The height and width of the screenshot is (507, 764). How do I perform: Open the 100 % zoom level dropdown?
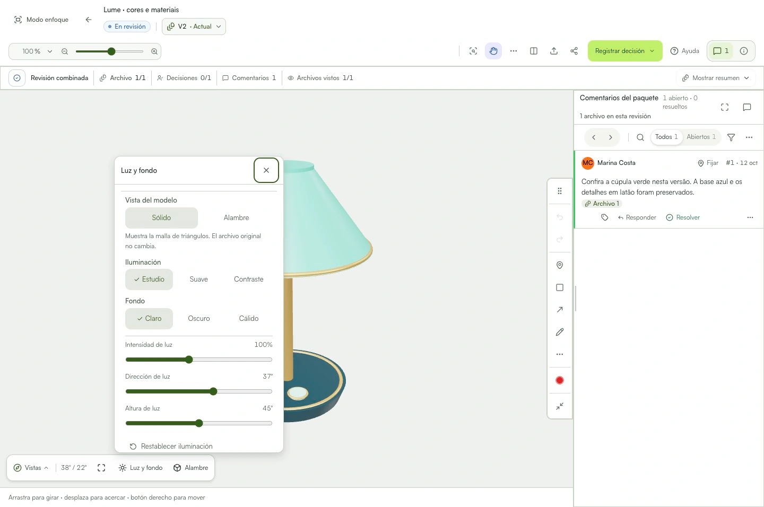37,51
